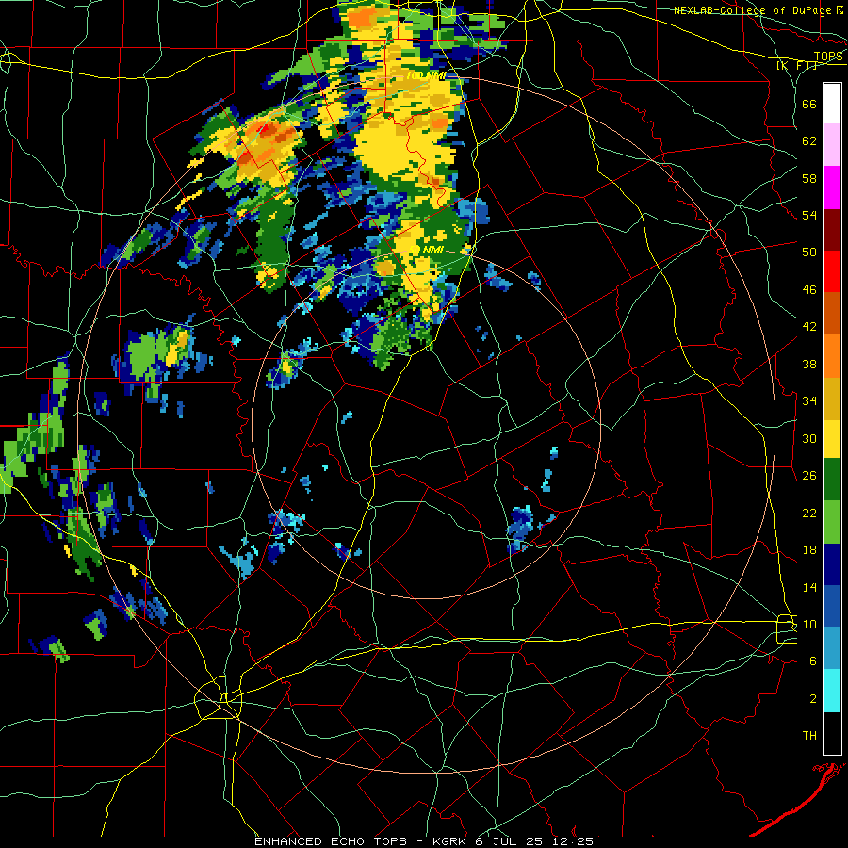Click the TOPS legend heading

828,57
